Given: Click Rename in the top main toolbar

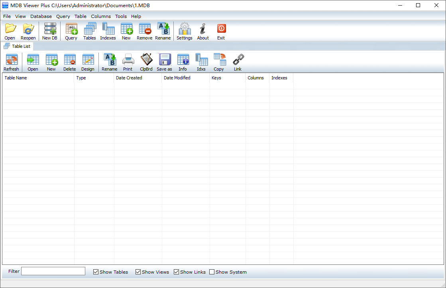Looking at the screenshot, I should [163, 31].
